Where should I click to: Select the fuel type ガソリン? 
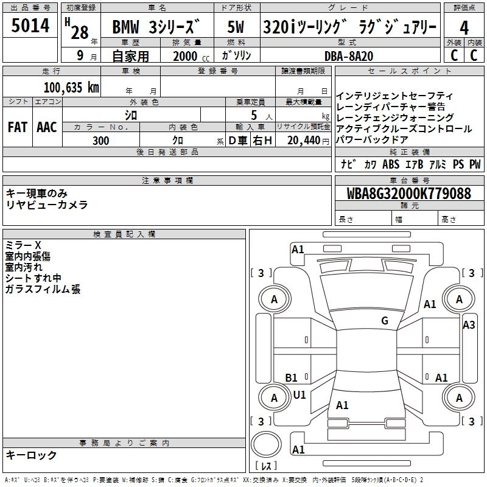coord(236,55)
